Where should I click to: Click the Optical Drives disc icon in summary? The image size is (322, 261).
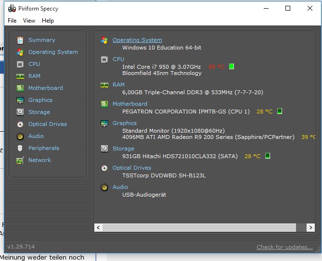[x=104, y=168]
